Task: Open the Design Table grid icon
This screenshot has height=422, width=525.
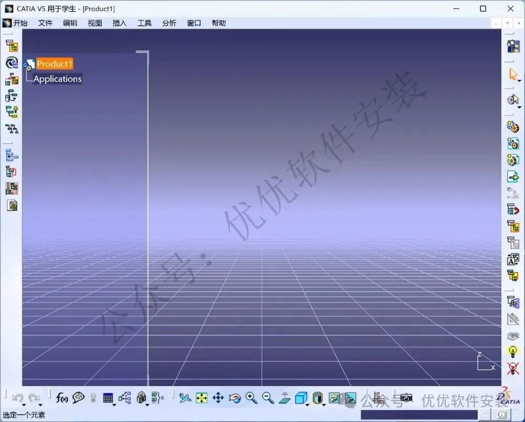Action: [x=108, y=398]
